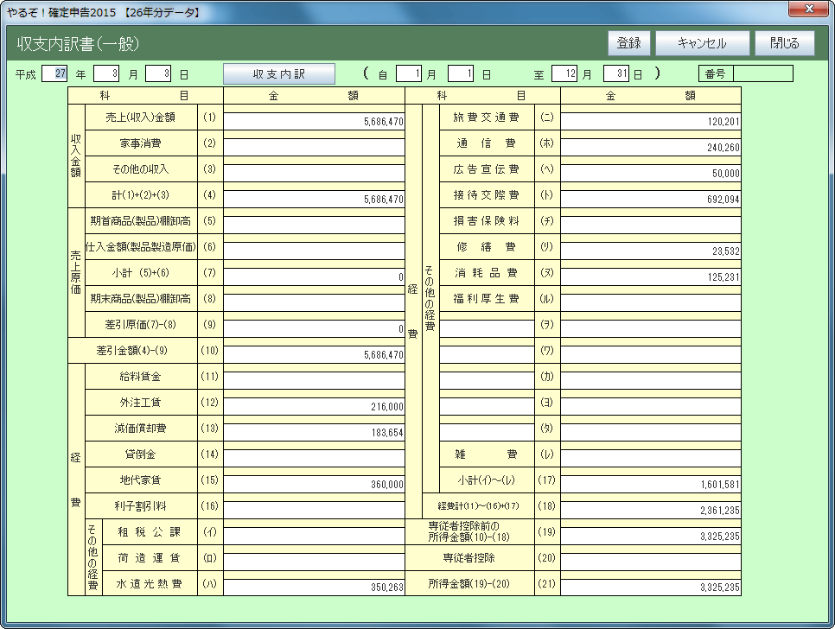
Task: Click the 差引原価(7)-(8) amount field
Action: 314,328
